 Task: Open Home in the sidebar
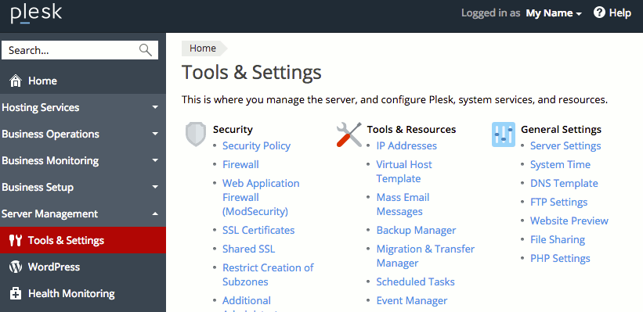(83, 81)
